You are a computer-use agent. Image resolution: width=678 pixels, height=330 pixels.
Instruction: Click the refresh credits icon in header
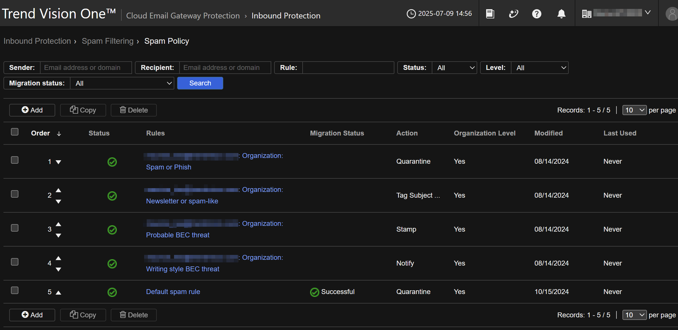(513, 14)
